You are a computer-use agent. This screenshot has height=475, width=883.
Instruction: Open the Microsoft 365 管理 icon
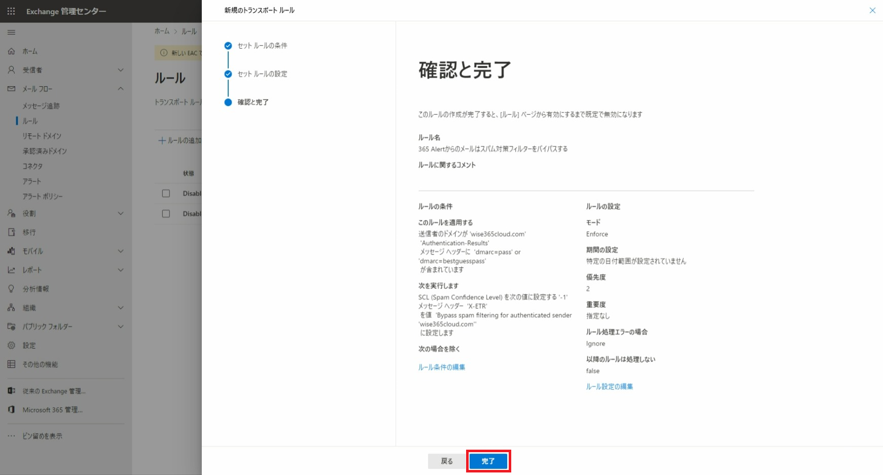pyautogui.click(x=11, y=410)
